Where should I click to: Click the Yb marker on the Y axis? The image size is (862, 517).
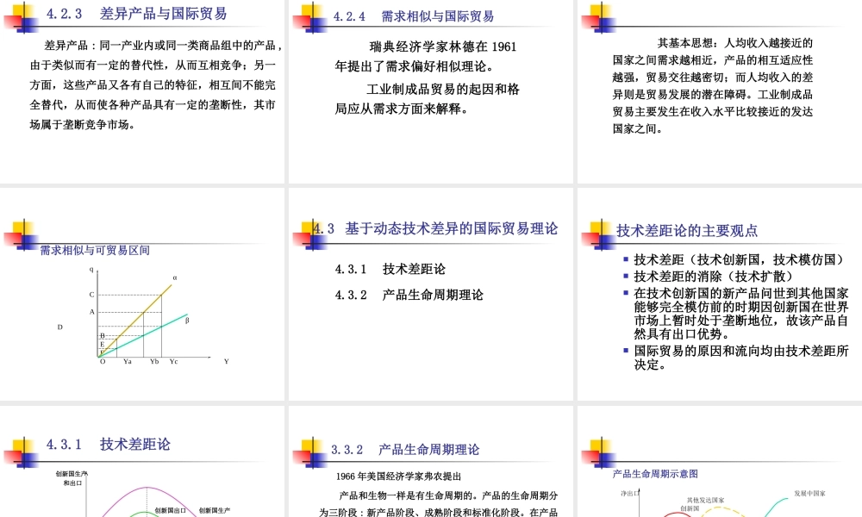click(155, 361)
